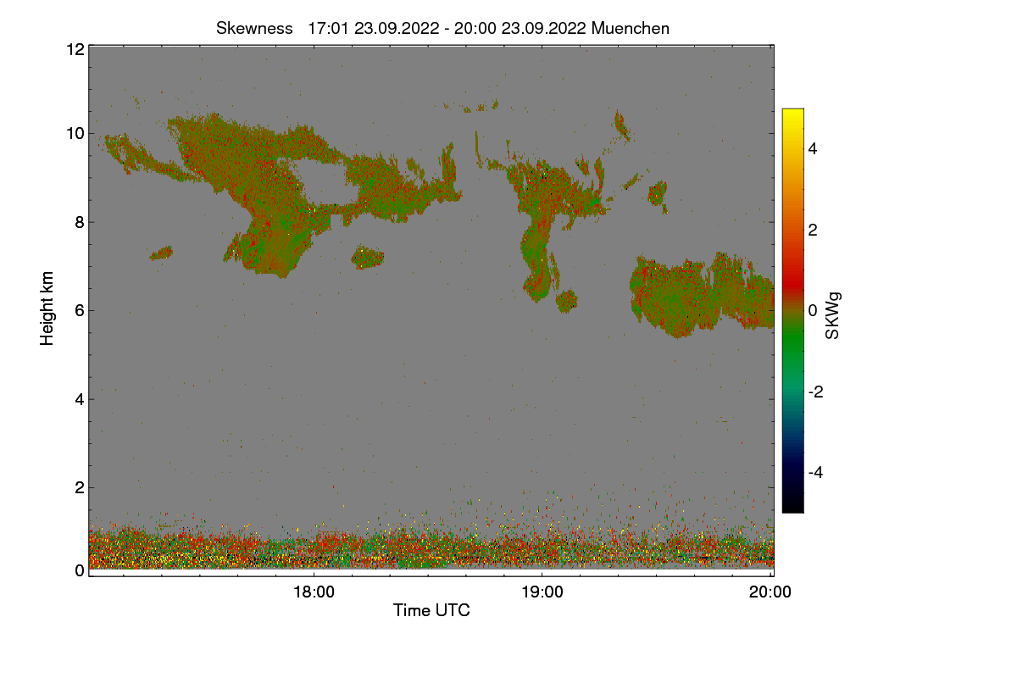The image size is (1017, 678).
Task: Click the yellow top of the colorbar
Action: point(792,117)
